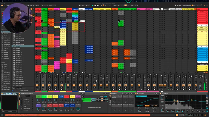Click the Dry/Wet macro knob
This screenshot has height=117, width=209.
point(78,109)
